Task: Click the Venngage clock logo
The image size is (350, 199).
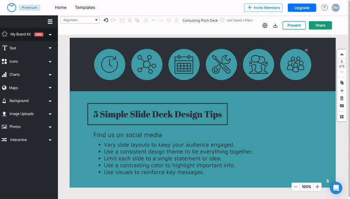Action: tap(12, 7)
